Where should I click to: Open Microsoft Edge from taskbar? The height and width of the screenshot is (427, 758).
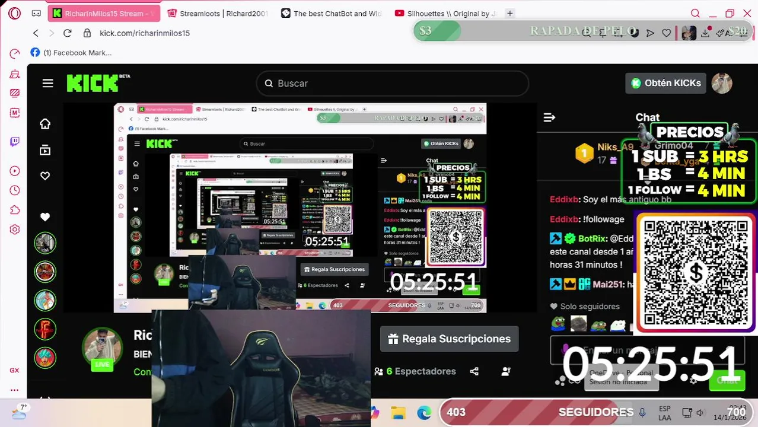424,413
